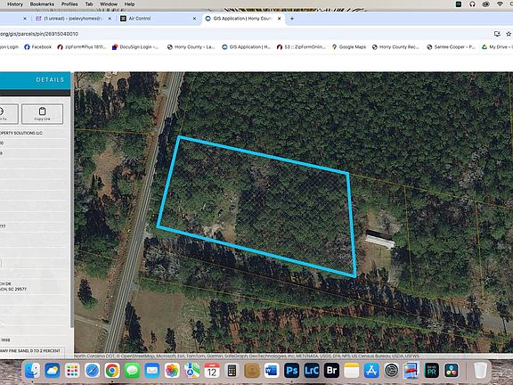Viewport: 513px width, 385px height.
Task: Switch to the Air Control tab
Action: click(157, 19)
